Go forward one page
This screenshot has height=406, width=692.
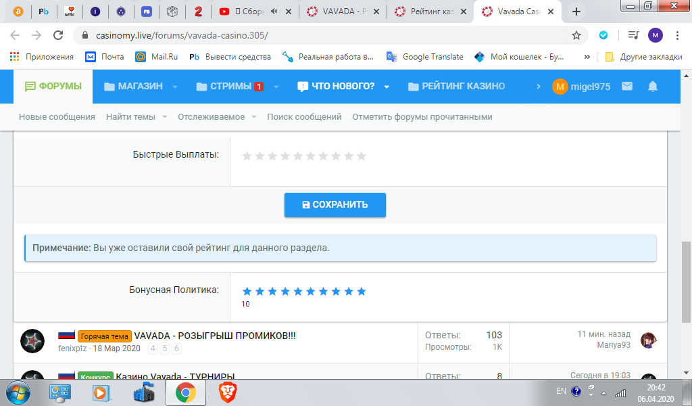tap(36, 35)
